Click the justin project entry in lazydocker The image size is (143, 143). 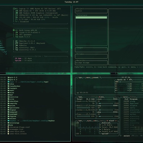[x=79, y=11]
